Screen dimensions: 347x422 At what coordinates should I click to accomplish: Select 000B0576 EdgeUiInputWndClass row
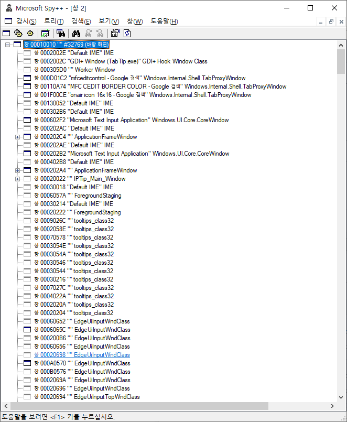[82, 372]
